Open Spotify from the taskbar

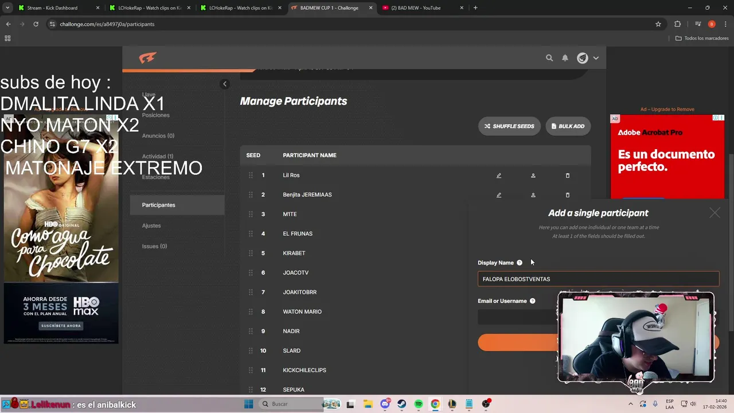pyautogui.click(x=419, y=404)
